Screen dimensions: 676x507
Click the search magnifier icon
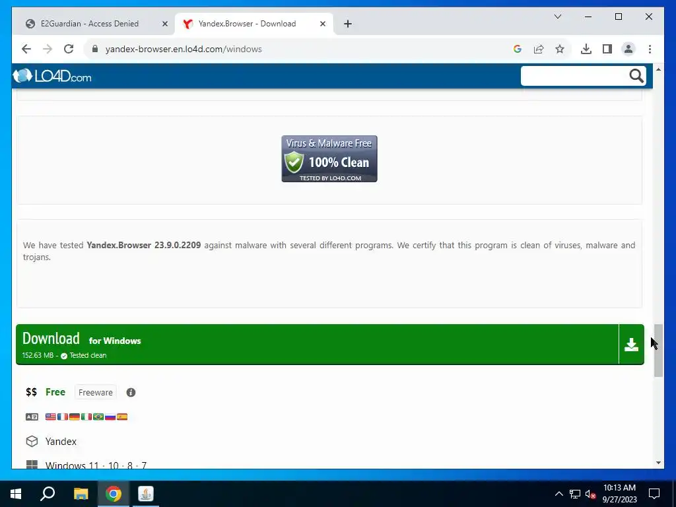pos(636,76)
